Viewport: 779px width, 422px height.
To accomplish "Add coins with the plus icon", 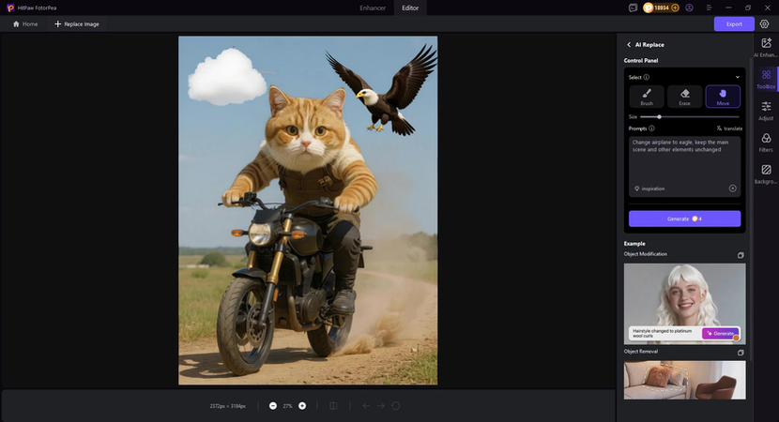I will (675, 8).
